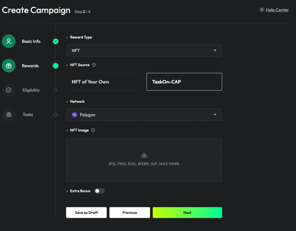Click the cloud upload icon
Viewport: 296px width, 231px height.
pyautogui.click(x=144, y=156)
